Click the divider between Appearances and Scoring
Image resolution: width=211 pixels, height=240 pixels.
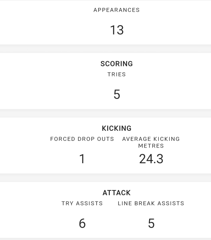pyautogui.click(x=105, y=49)
